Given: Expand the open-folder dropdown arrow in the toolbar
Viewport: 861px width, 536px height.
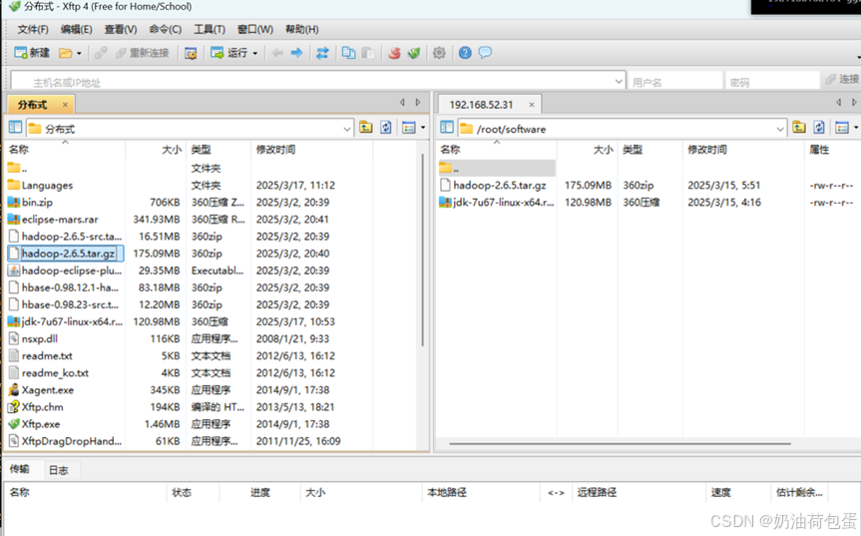Looking at the screenshot, I should pos(79,53).
